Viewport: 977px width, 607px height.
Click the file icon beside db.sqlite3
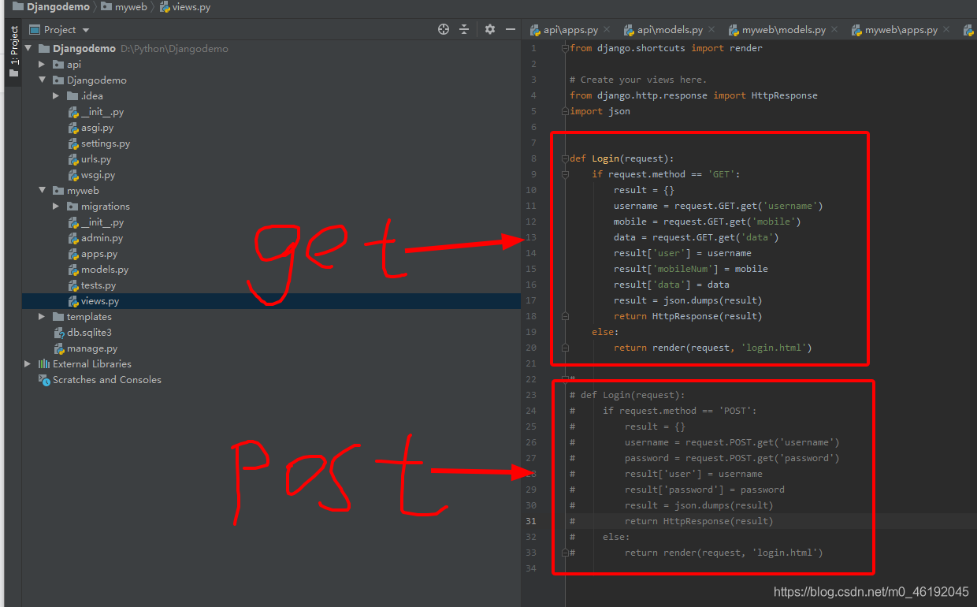59,333
